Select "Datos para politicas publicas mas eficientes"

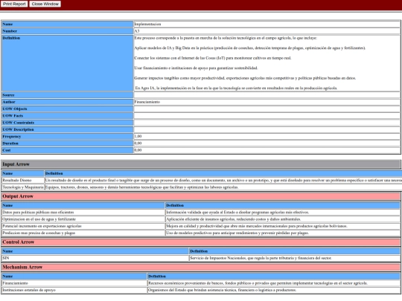tap(38, 212)
